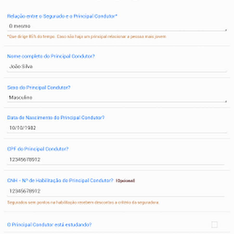Click the 'Segurados sem pontos na habilitação' hint

click(x=83, y=202)
